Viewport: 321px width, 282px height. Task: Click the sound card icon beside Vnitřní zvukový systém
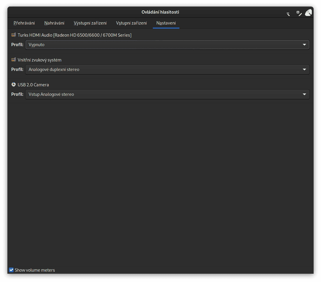(13, 59)
